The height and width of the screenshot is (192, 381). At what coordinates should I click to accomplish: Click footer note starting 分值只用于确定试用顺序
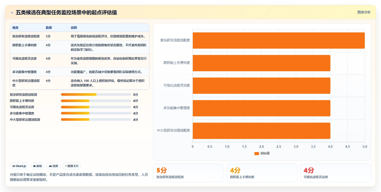(x=79, y=177)
